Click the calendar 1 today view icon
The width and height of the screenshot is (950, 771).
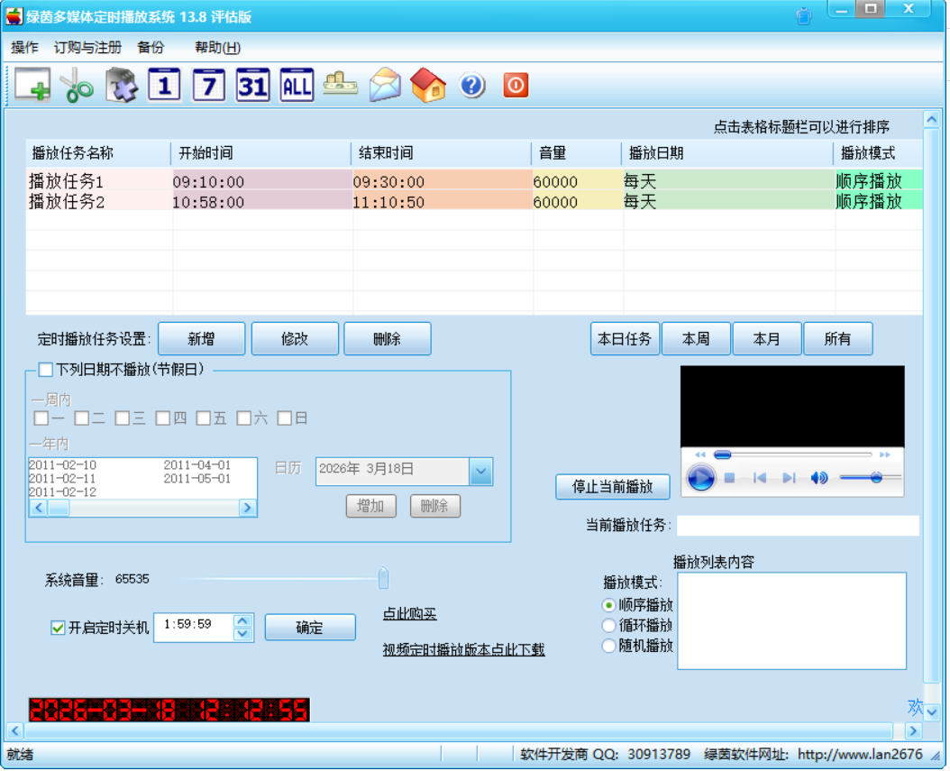163,84
